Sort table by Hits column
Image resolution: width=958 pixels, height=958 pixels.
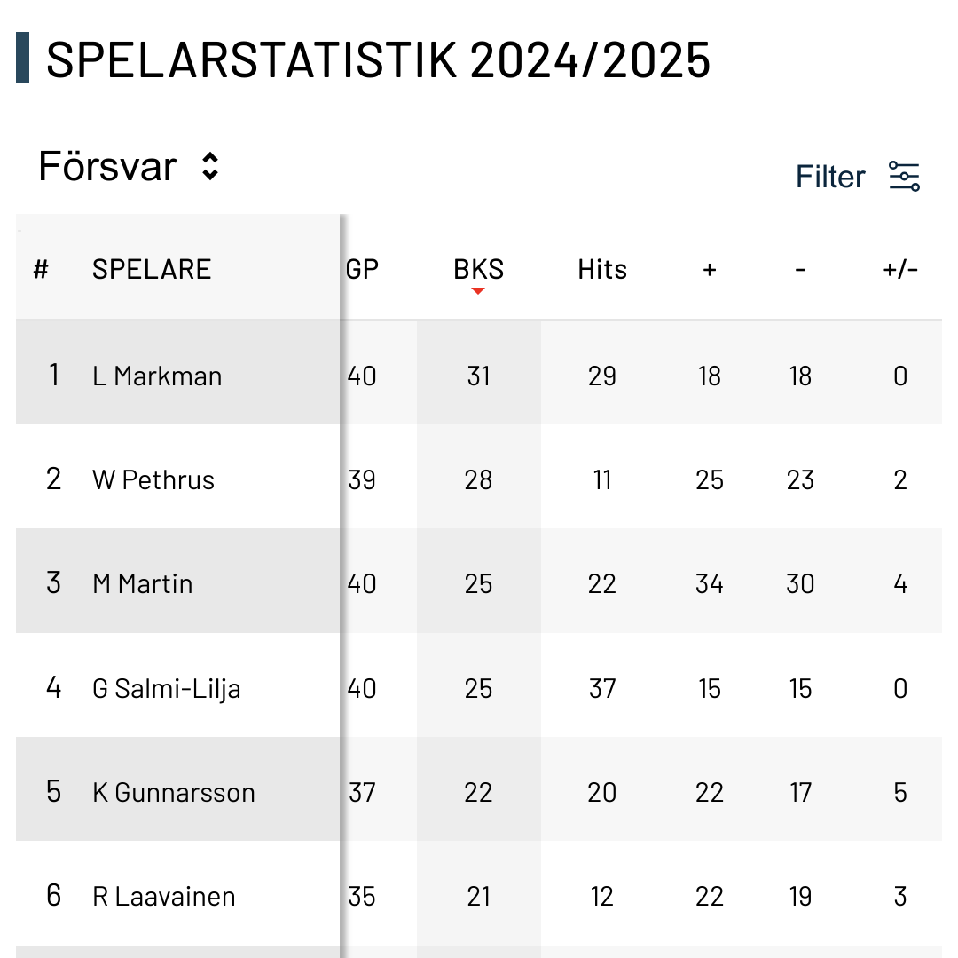(x=602, y=269)
